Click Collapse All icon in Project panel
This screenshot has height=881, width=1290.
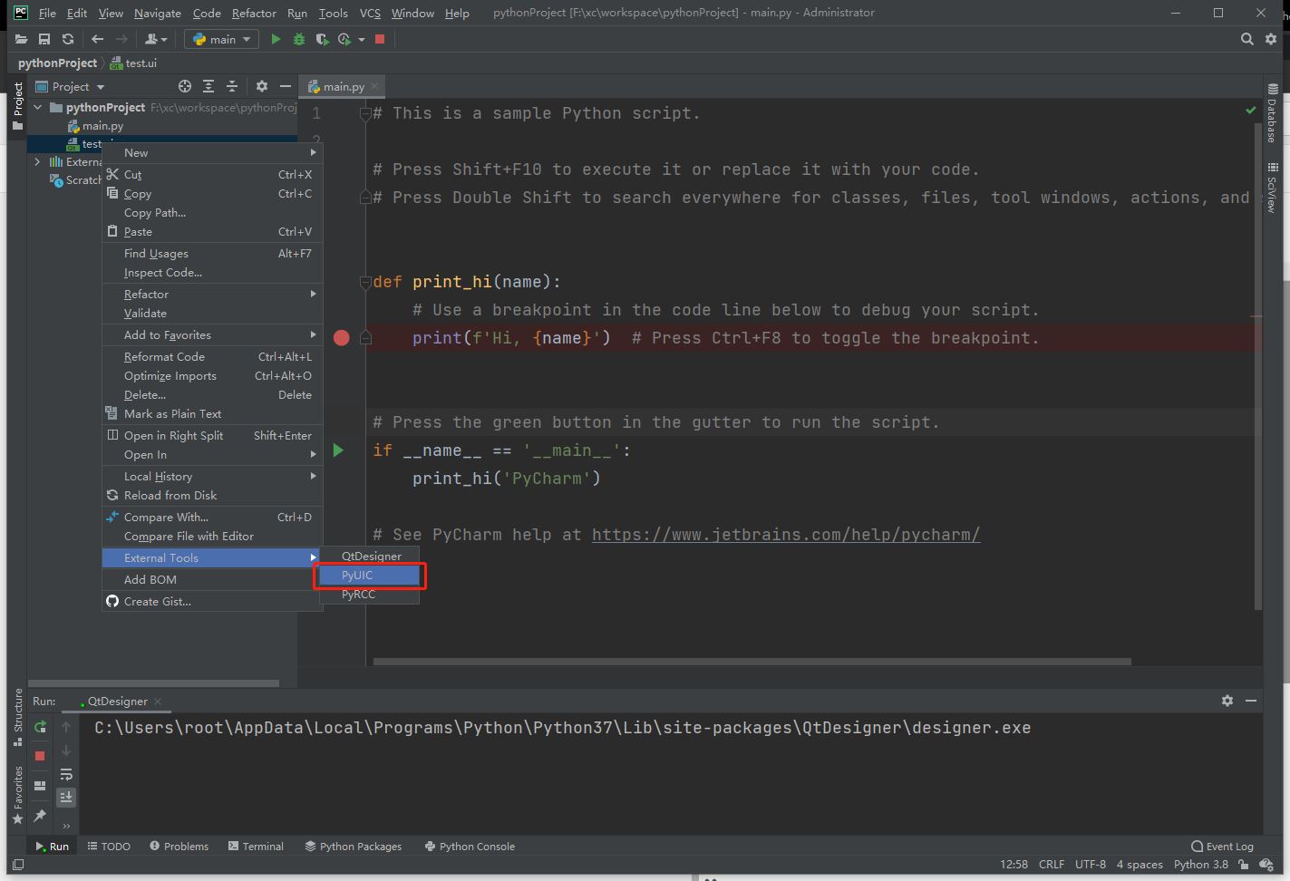click(232, 86)
